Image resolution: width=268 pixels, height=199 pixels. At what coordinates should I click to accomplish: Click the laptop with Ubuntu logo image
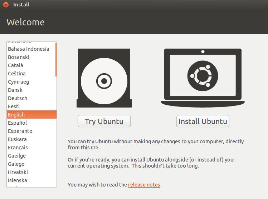coord(203,78)
